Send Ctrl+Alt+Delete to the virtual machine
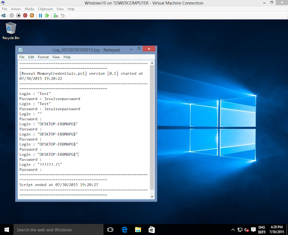288x235 pixels. (4, 16)
